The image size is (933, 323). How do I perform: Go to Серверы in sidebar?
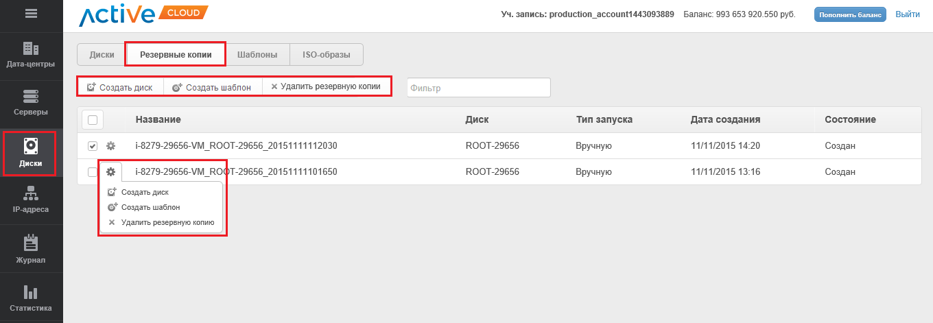(31, 103)
